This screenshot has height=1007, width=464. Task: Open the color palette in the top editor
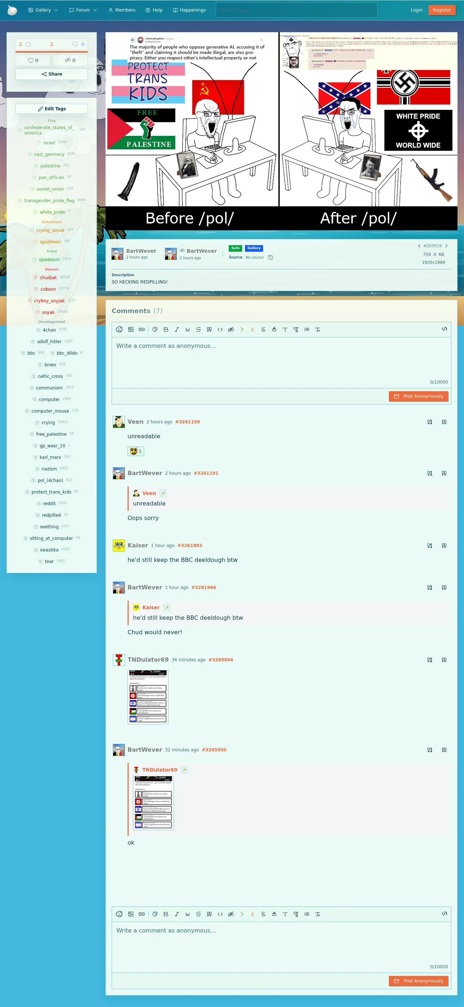(155, 329)
